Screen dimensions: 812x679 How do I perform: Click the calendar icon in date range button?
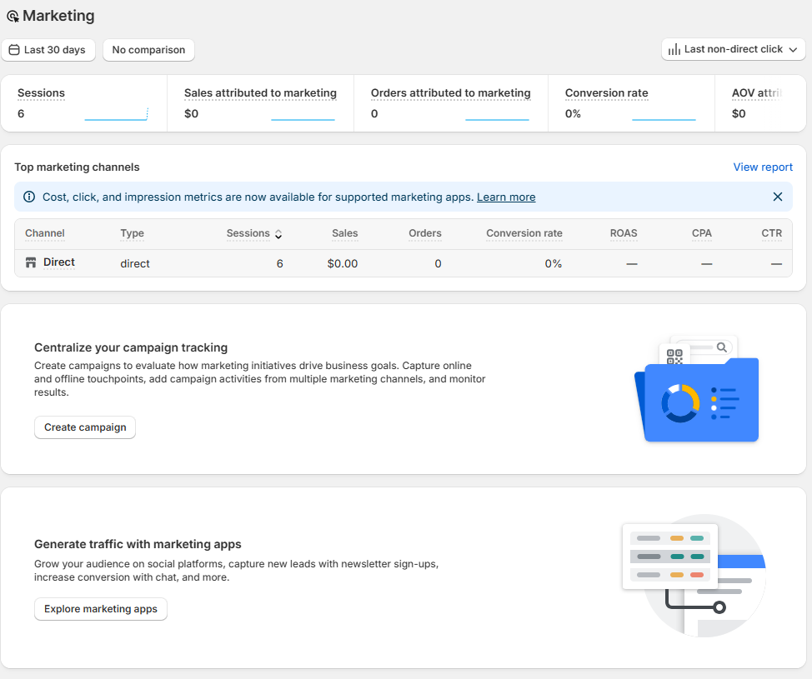tap(14, 50)
